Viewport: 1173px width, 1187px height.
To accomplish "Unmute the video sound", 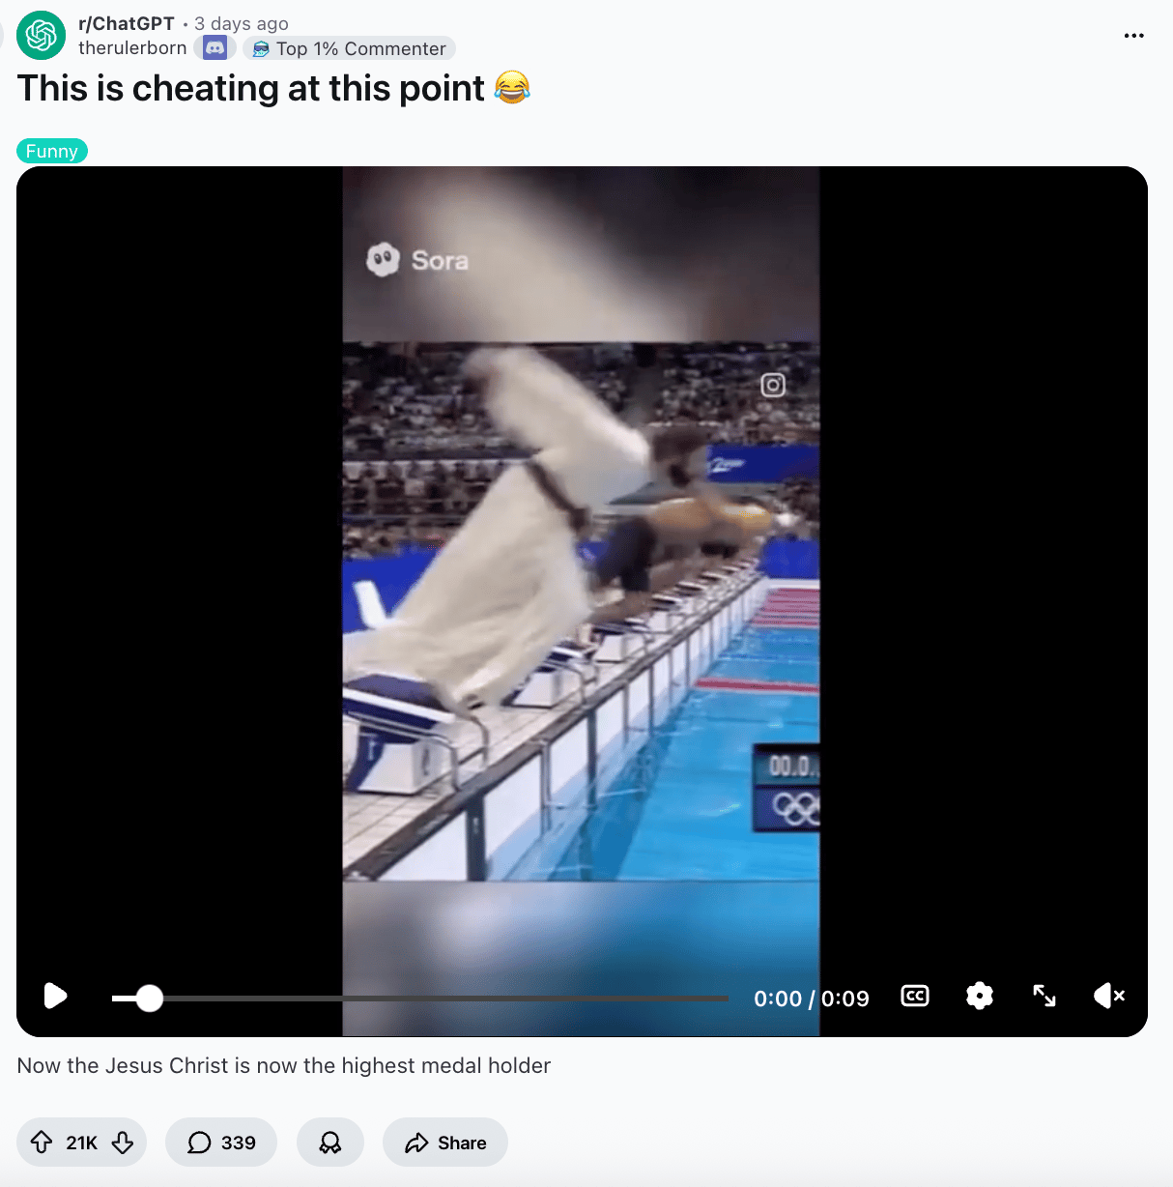I will (x=1109, y=996).
